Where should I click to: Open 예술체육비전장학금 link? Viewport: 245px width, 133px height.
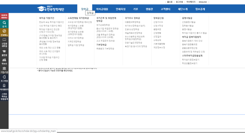tap(134, 33)
